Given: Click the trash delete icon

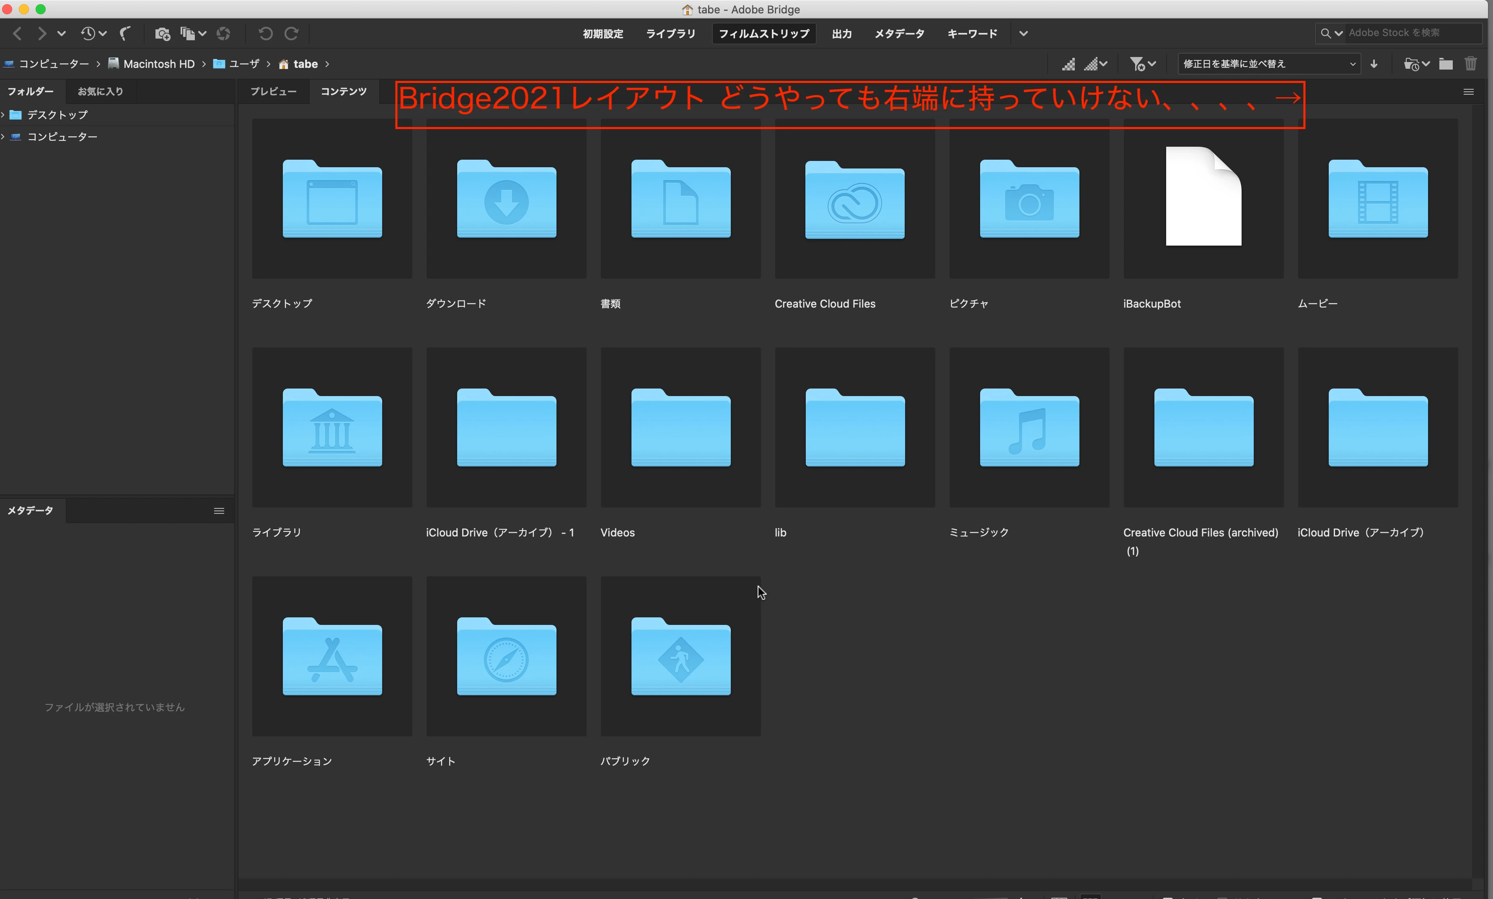Looking at the screenshot, I should 1471,64.
